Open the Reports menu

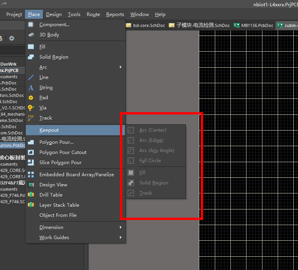[x=115, y=14]
